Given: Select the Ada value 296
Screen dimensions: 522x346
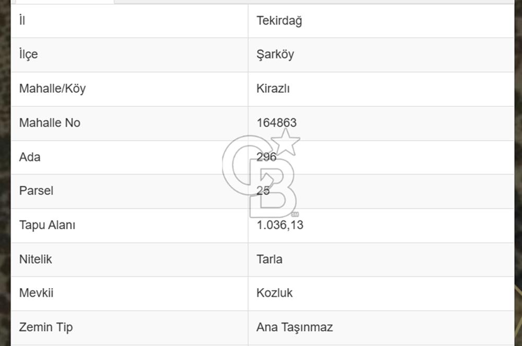Looking at the screenshot, I should click(x=266, y=157).
